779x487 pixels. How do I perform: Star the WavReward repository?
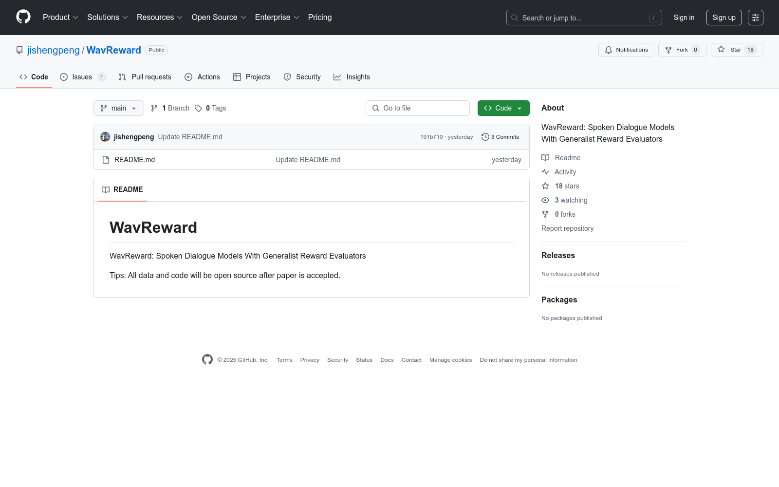[x=737, y=50]
